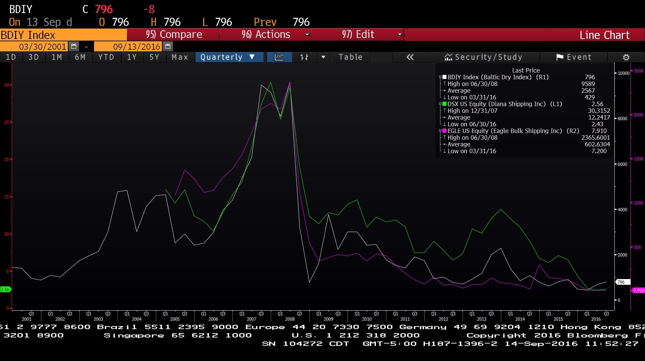
Task: Click the magenta 7.910 axis price tag
Action: [638, 290]
